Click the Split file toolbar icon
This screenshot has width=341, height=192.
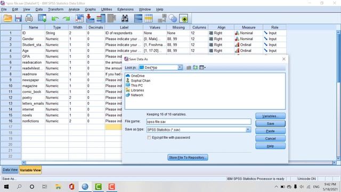[x=162, y=18]
